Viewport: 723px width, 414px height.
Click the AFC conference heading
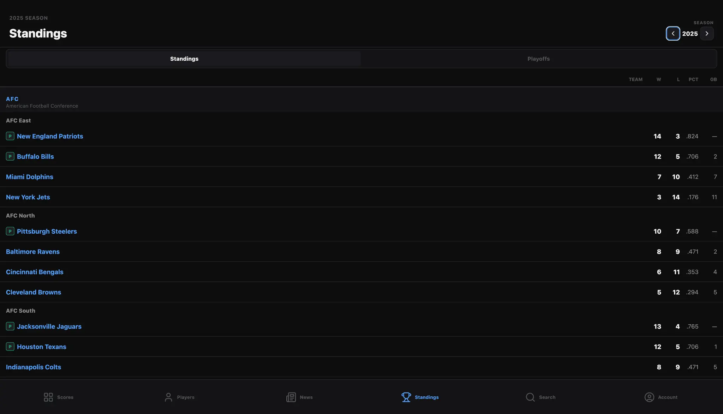click(x=12, y=99)
